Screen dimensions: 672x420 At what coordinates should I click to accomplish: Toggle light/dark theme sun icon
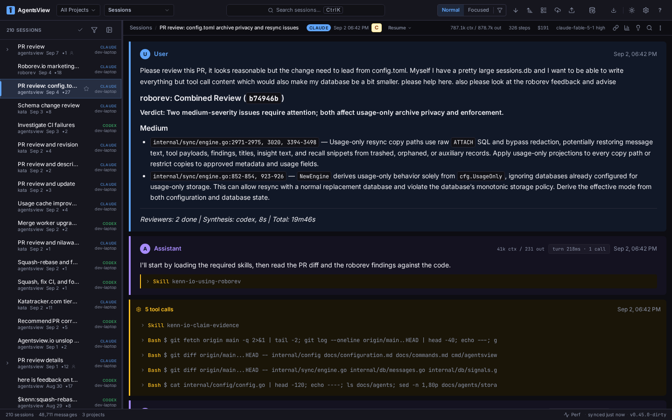pos(632,10)
